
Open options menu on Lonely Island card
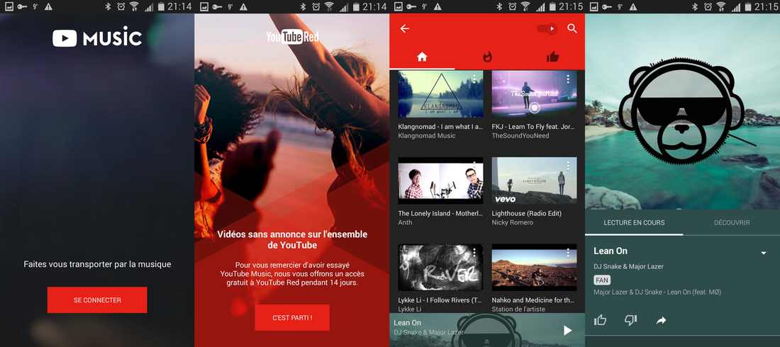tap(474, 166)
